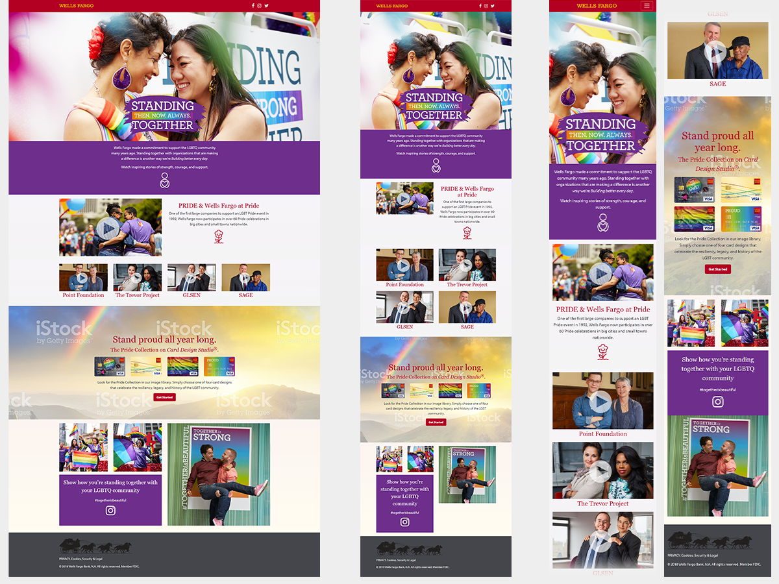The width and height of the screenshot is (779, 584).
Task: Click 'Get Started' button in desktop mockup
Action: tap(165, 397)
